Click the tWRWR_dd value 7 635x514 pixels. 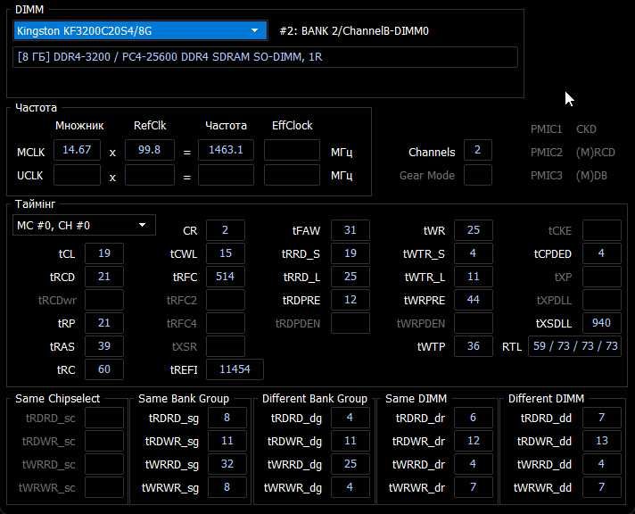[x=602, y=487]
